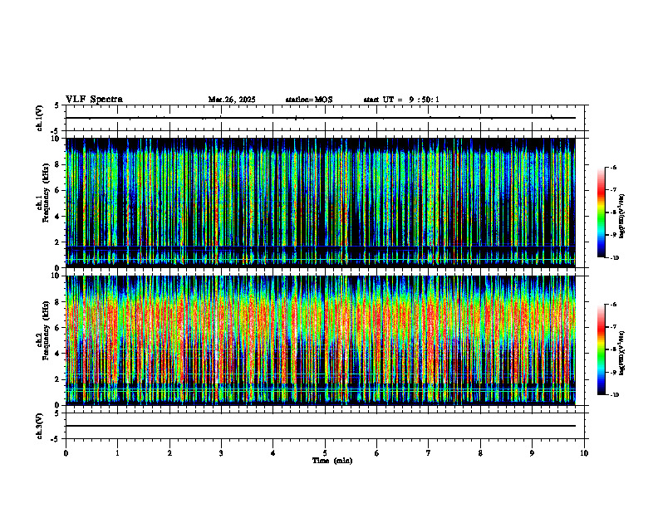Click the ch.1 voltage waveform trace
Screen dimensions: 658x508
tap(321, 118)
